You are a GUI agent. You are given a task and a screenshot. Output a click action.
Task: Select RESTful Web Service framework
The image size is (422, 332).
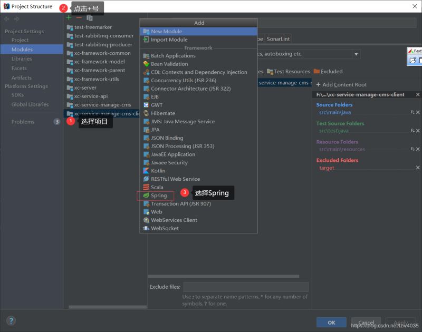coord(198,179)
